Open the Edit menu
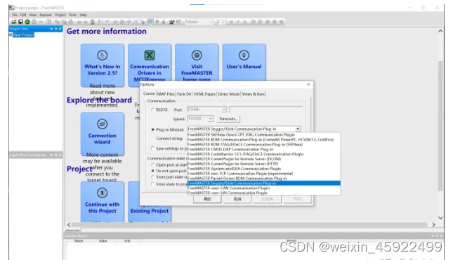The width and height of the screenshot is (453, 260). (23, 15)
